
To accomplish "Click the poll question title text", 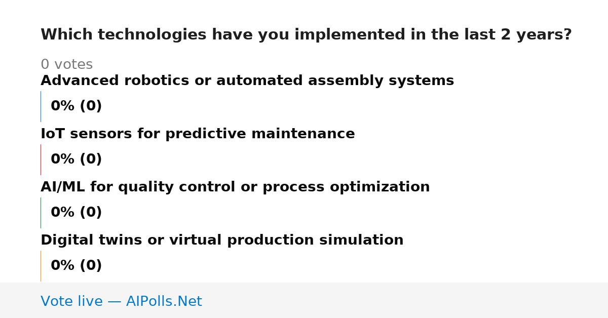I will pyautogui.click(x=306, y=35).
